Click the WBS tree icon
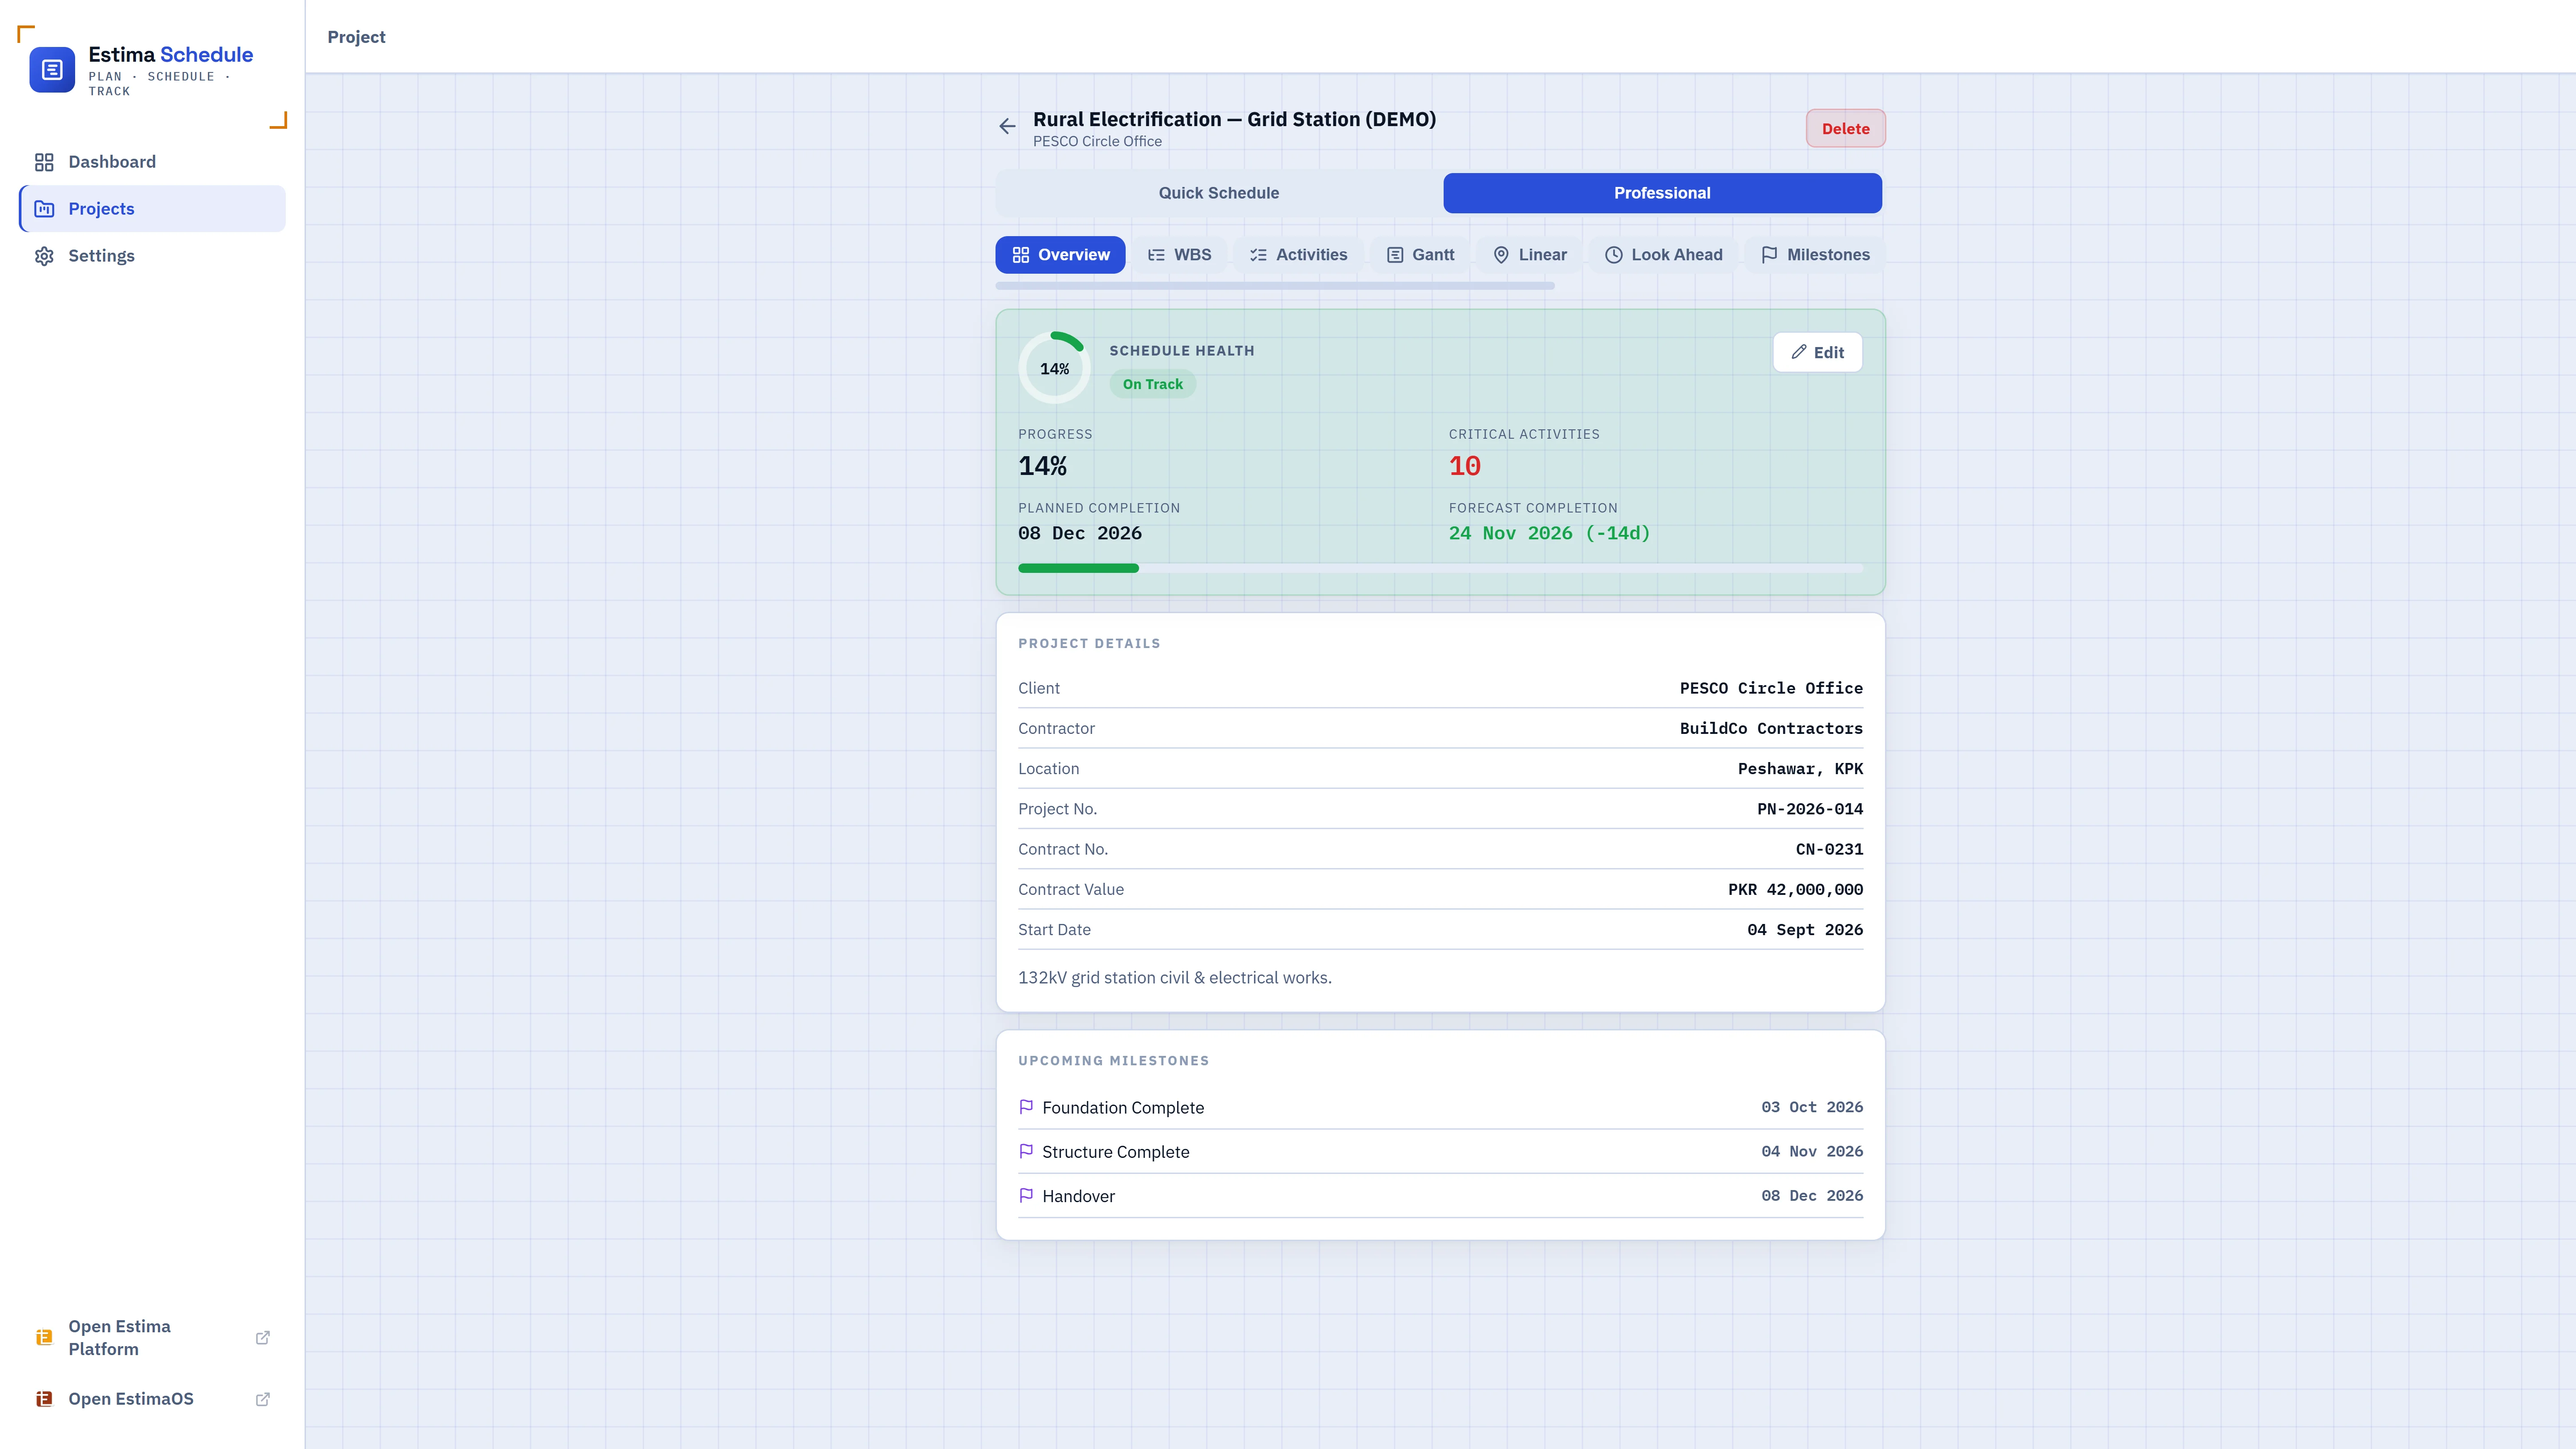The width and height of the screenshot is (2576, 1449). click(1156, 255)
